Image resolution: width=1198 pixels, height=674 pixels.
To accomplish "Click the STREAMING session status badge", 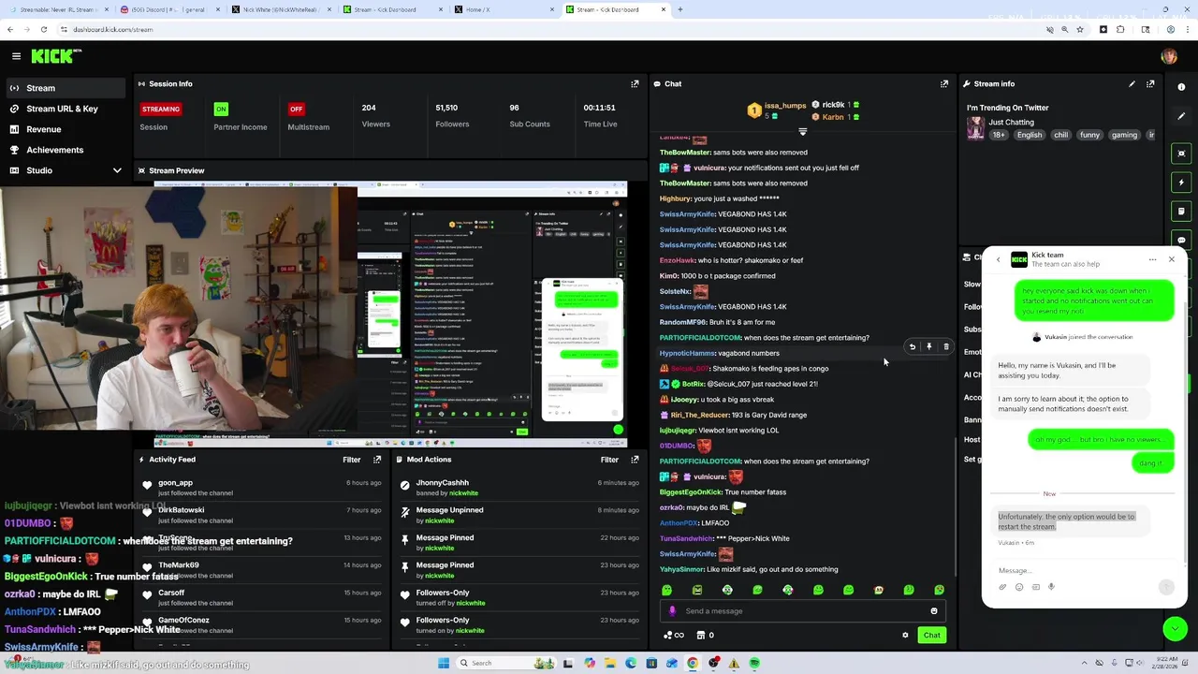I will pyautogui.click(x=160, y=109).
